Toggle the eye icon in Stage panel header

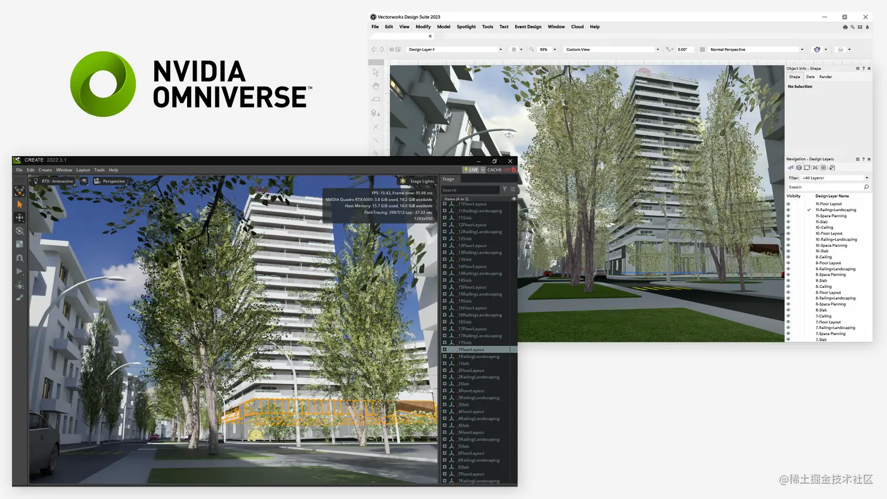514,198
